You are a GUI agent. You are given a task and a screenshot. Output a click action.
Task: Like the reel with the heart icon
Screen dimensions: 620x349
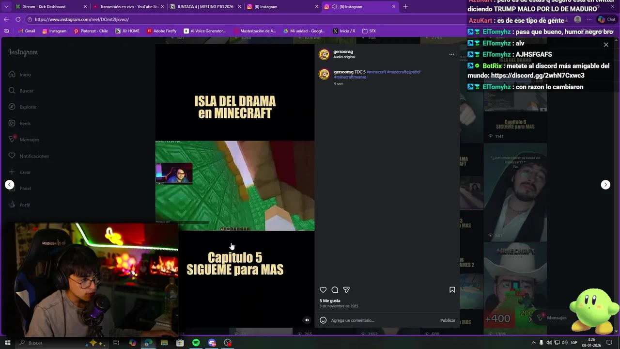pos(323,290)
